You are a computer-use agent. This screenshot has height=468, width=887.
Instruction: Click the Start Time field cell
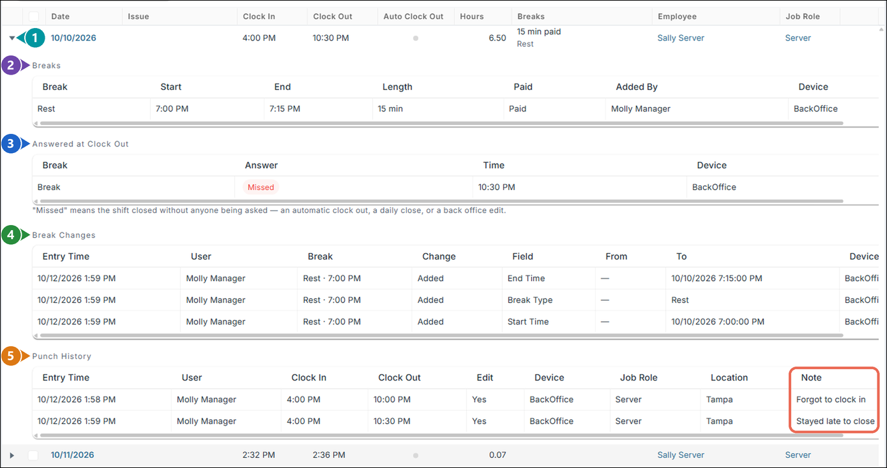528,322
